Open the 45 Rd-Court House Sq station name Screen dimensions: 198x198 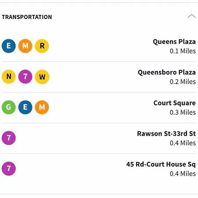click(x=161, y=165)
